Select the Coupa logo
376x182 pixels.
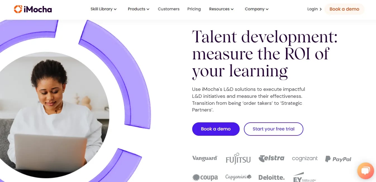tap(205, 177)
